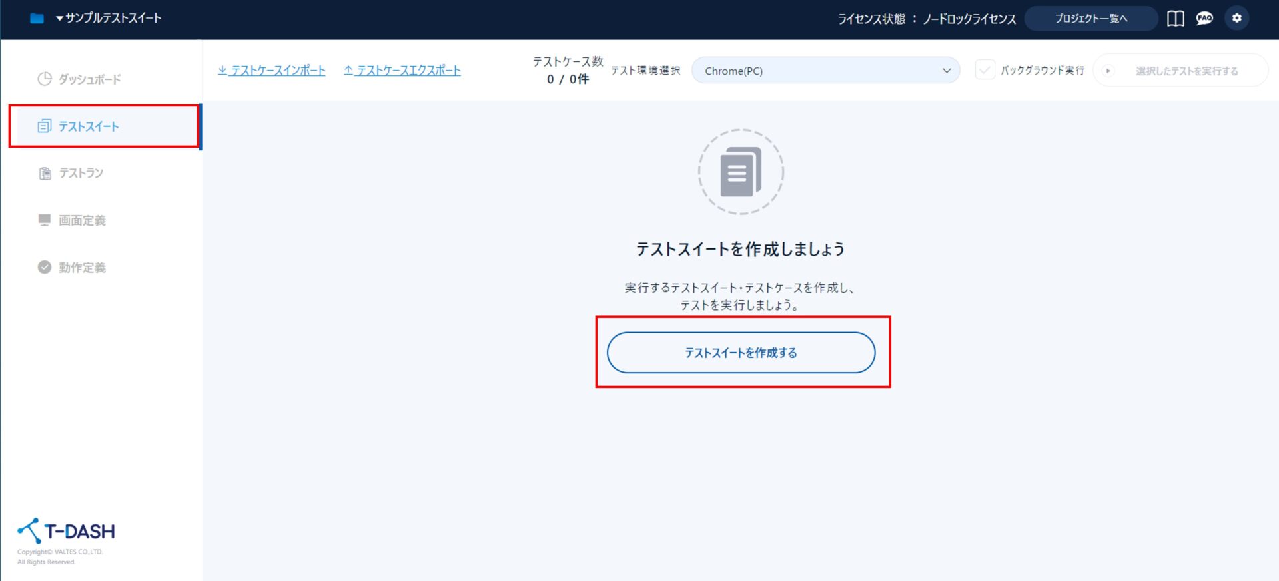Click the large dashed-circle document icon

(741, 172)
